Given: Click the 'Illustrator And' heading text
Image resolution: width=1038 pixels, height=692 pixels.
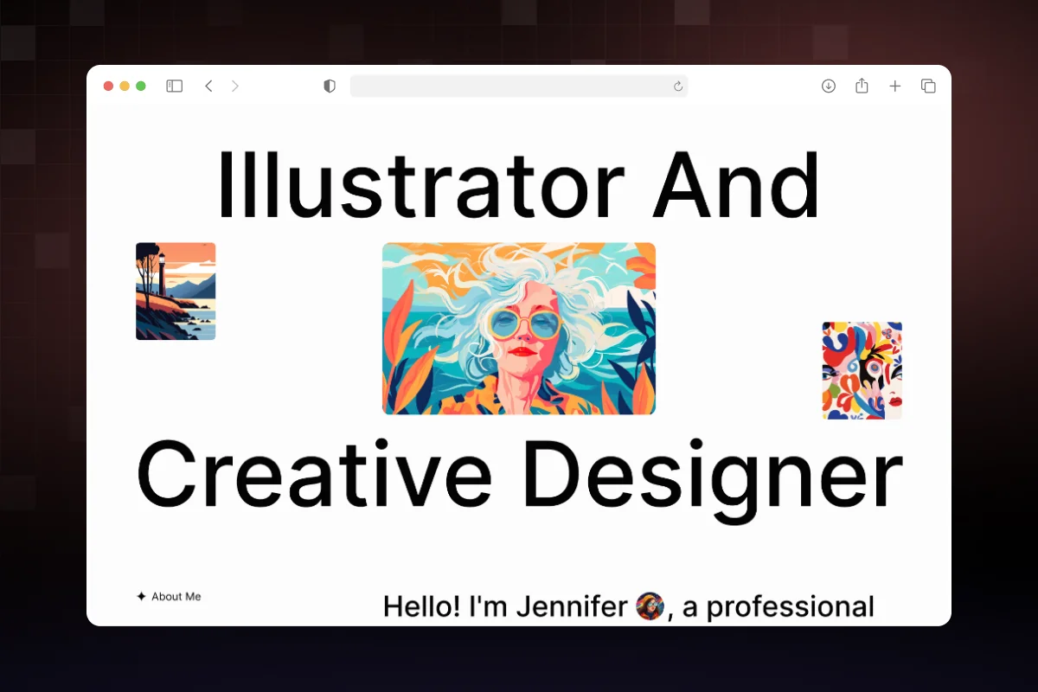Looking at the screenshot, I should pyautogui.click(x=518, y=183).
